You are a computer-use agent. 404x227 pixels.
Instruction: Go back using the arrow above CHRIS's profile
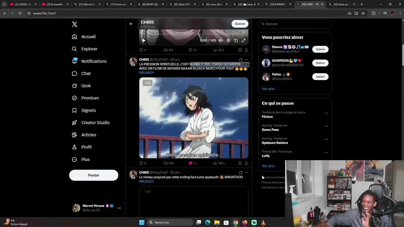click(131, 24)
